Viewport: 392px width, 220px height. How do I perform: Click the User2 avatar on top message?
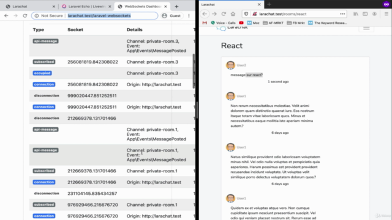[230, 65]
